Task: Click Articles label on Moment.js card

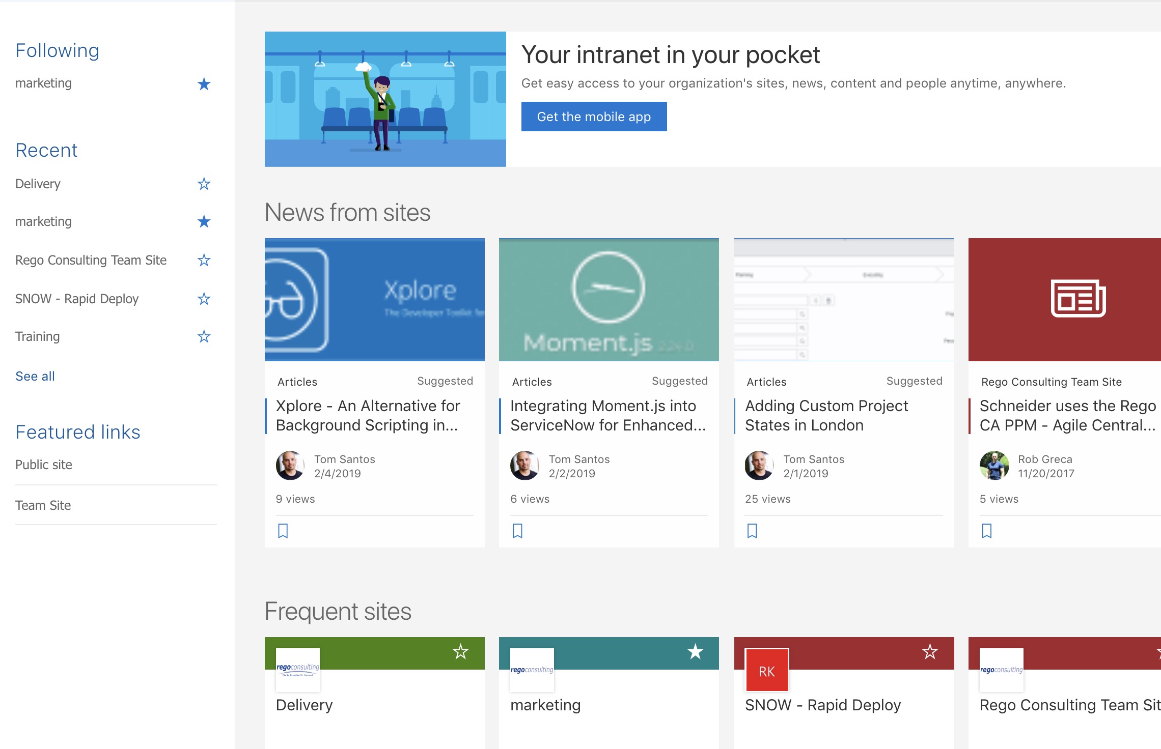Action: [x=532, y=382]
